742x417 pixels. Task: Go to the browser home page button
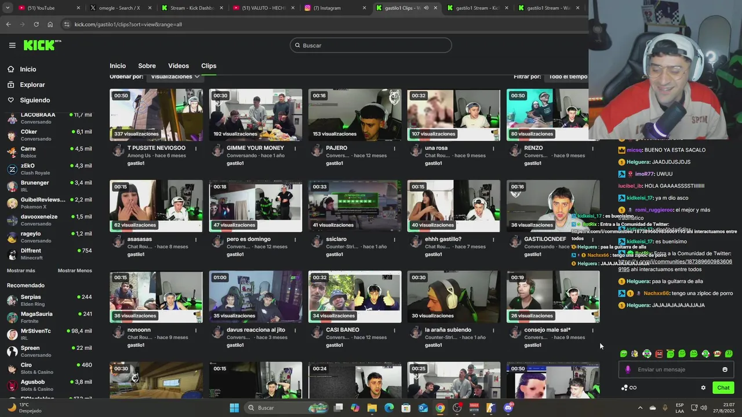pos(50,24)
